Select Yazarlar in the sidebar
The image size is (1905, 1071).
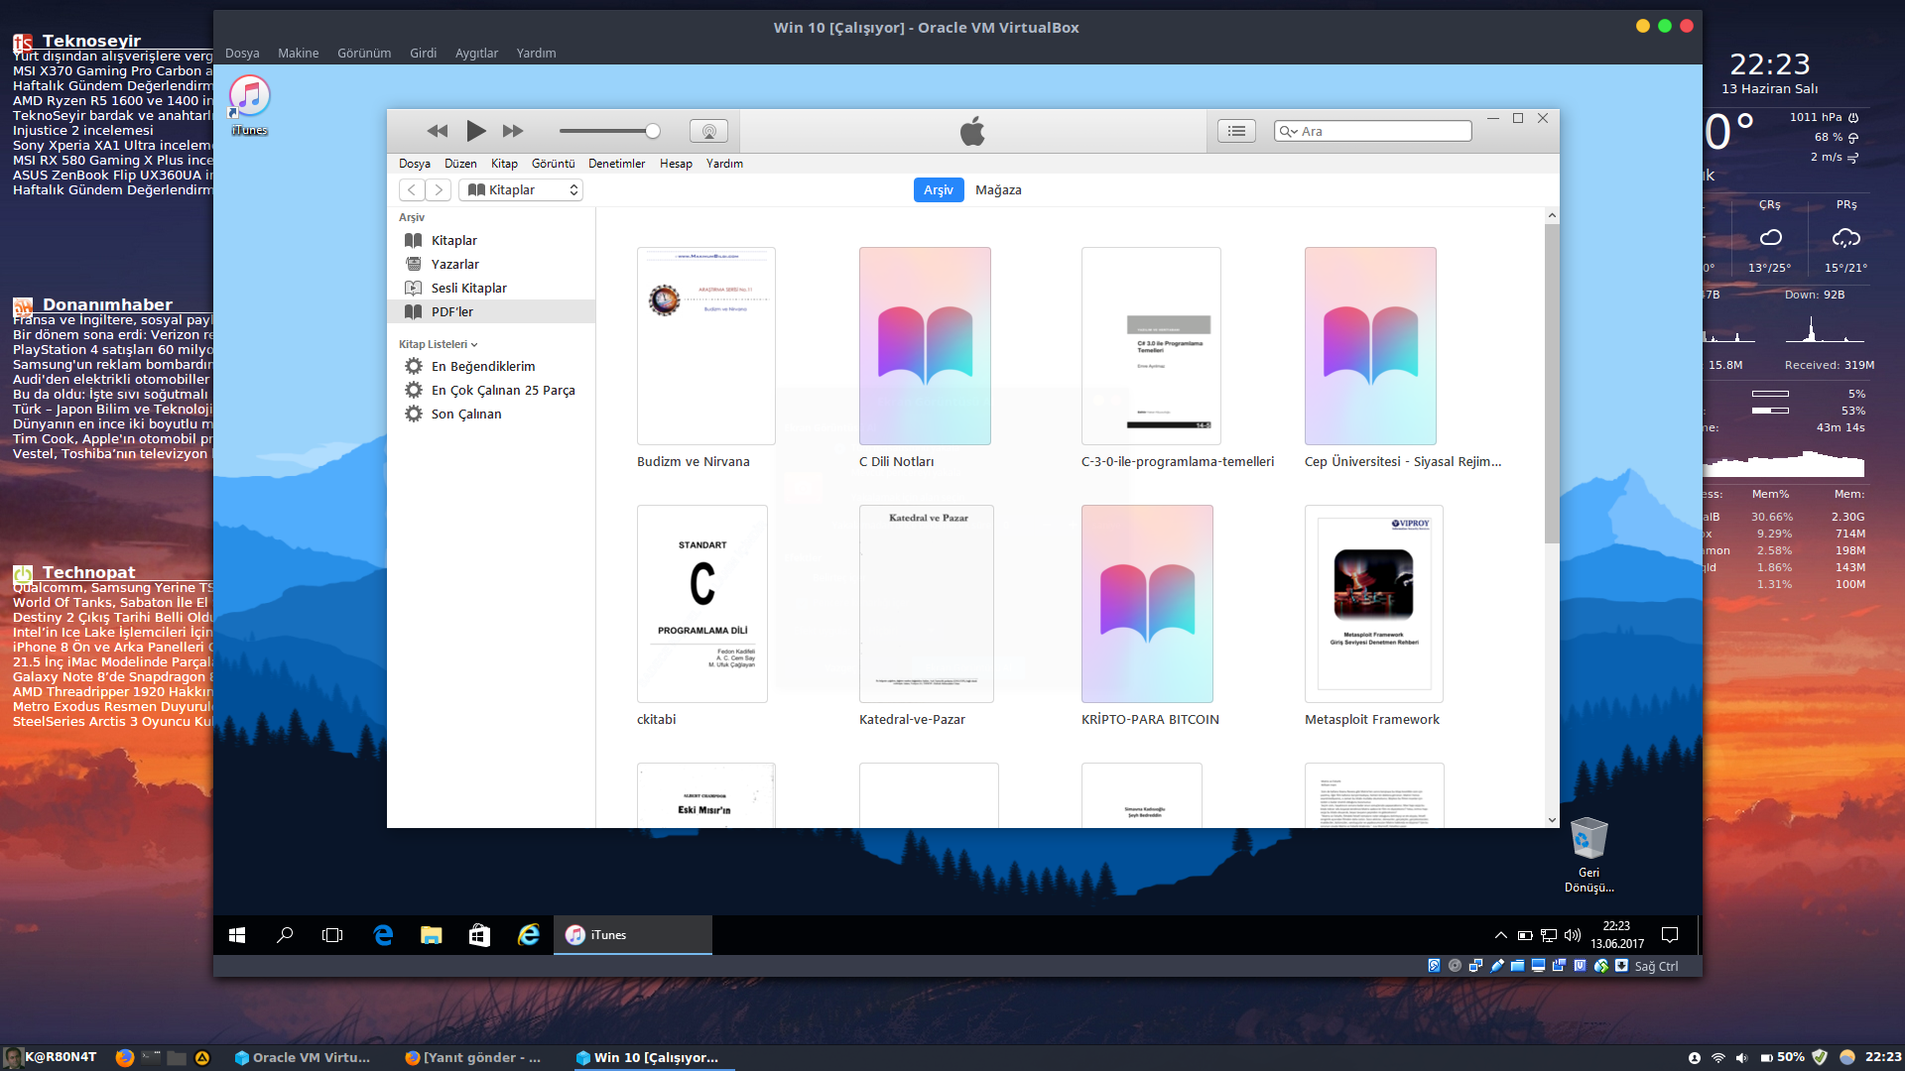[x=491, y=264]
